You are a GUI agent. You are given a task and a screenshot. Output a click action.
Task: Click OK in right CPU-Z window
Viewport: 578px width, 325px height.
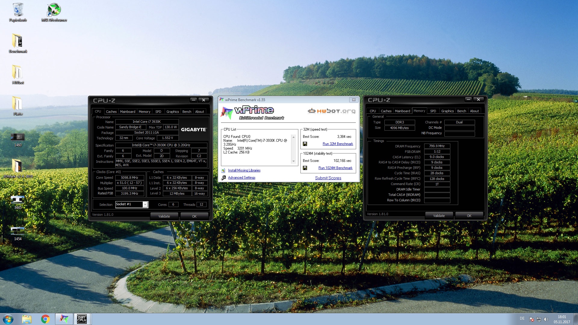pyautogui.click(x=469, y=216)
